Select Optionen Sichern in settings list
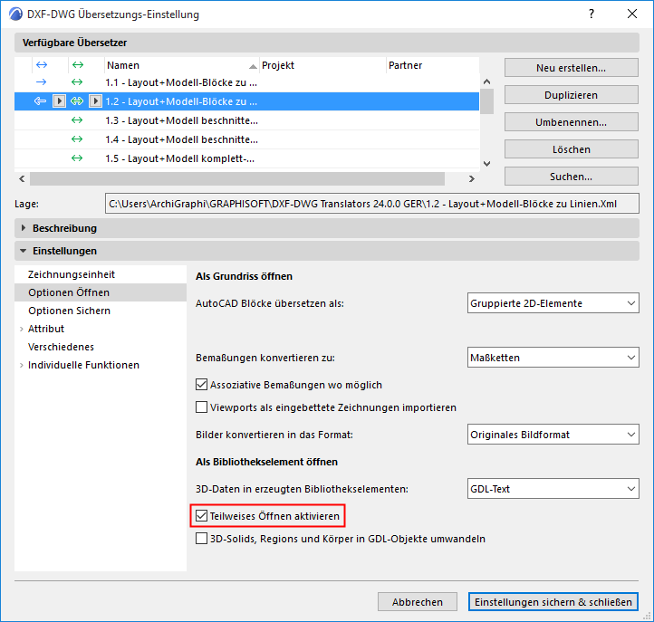Viewport: 654px width, 622px height. (101, 311)
